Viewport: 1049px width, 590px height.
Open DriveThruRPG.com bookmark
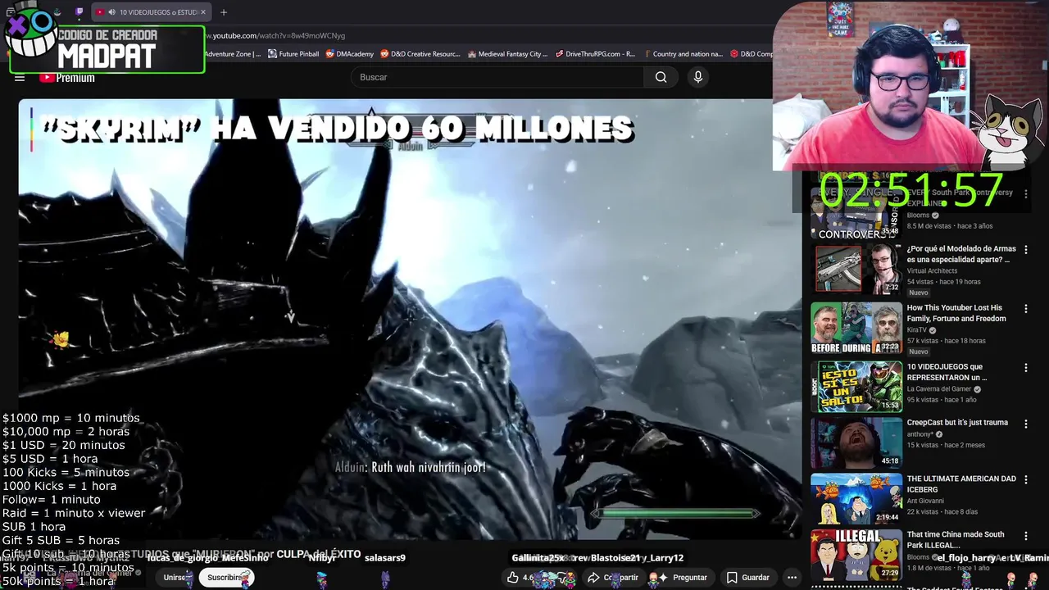(595, 54)
